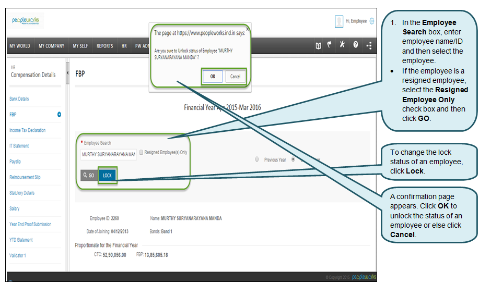Open the Salary sidebar link
The width and height of the screenshot is (479, 284).
(14, 209)
